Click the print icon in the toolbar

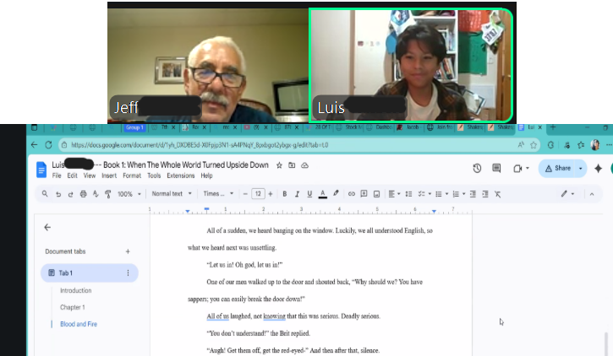pyautogui.click(x=82, y=194)
